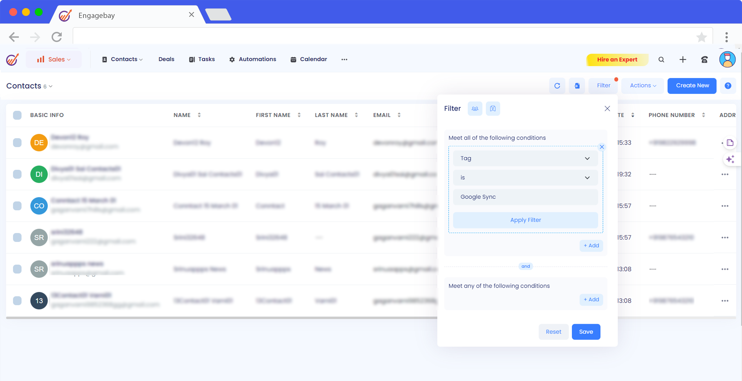The image size is (742, 381).
Task: Open the Deals menu item
Action: point(166,59)
